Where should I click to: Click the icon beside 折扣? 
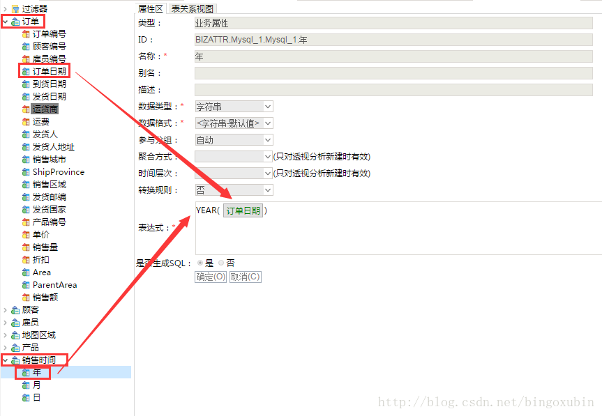point(26,260)
